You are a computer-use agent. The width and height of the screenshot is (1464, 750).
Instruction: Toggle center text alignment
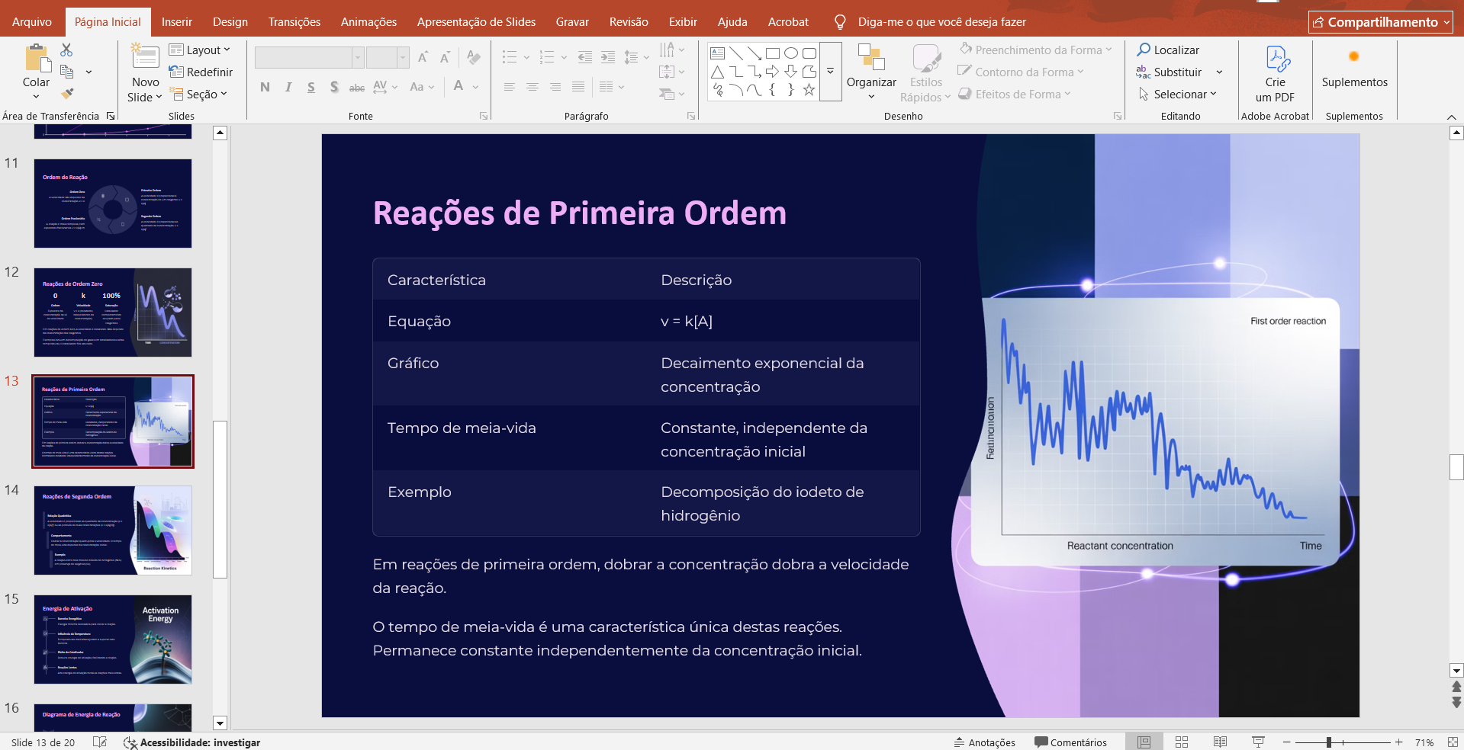click(532, 87)
